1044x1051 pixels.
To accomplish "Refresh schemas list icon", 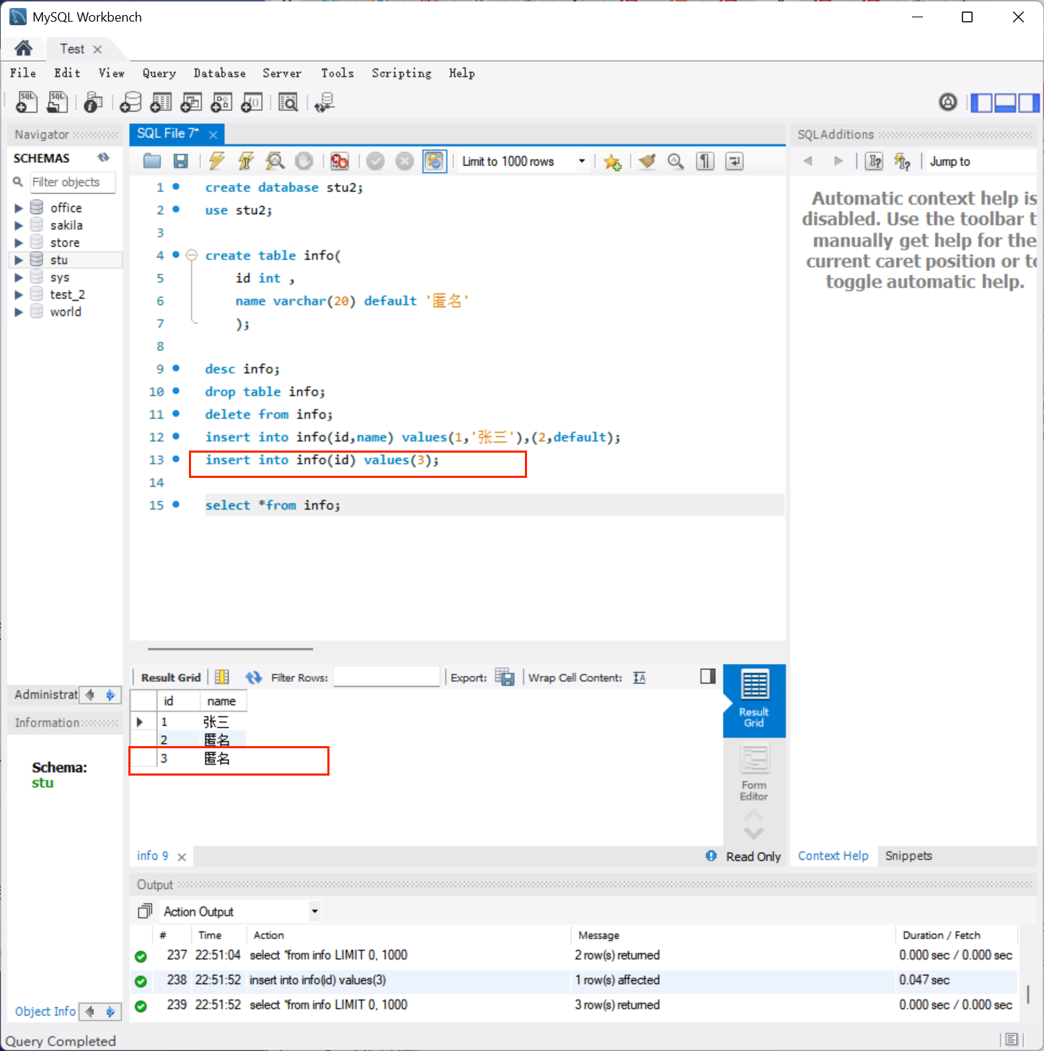I will tap(104, 157).
